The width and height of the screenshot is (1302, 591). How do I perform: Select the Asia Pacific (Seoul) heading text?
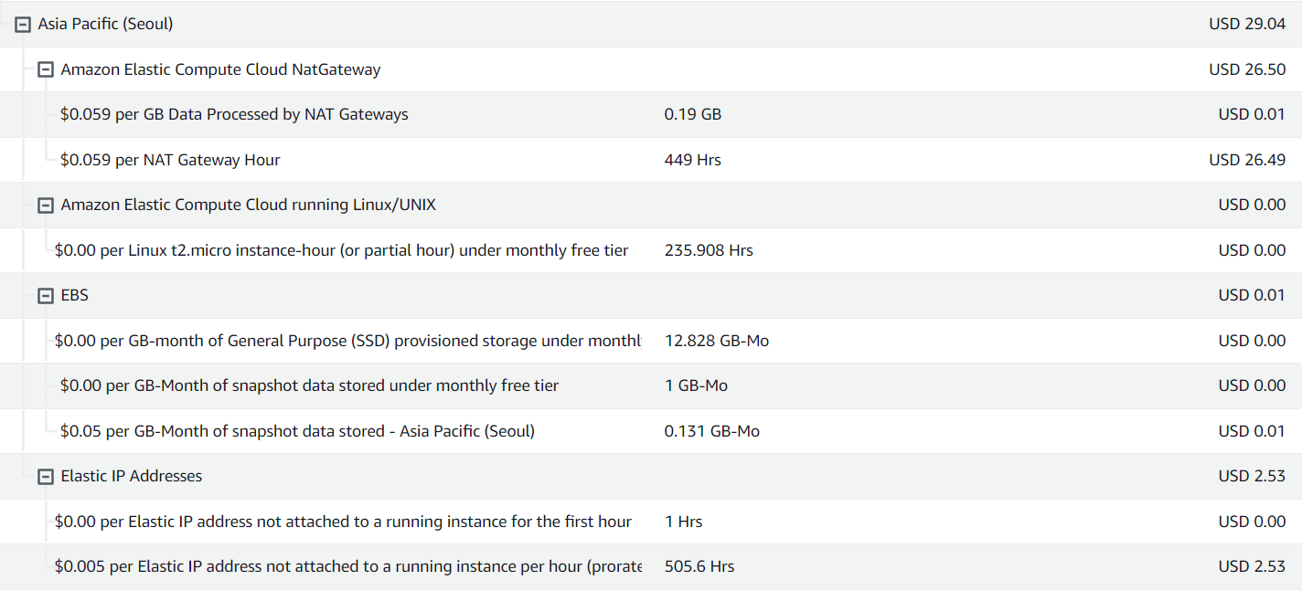point(105,24)
